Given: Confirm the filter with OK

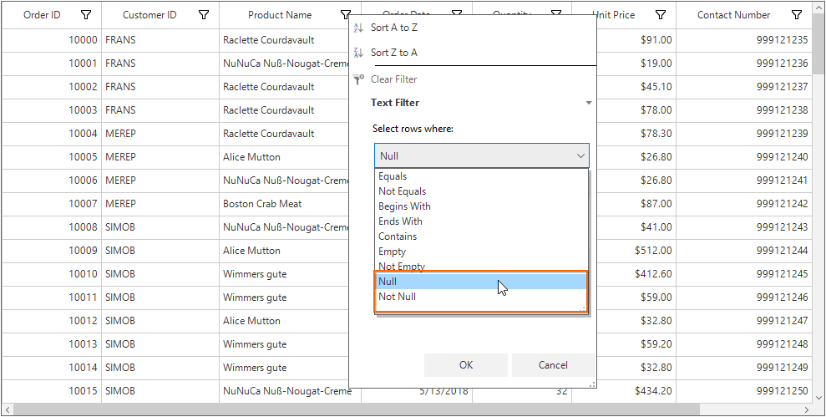Looking at the screenshot, I should click(x=466, y=365).
